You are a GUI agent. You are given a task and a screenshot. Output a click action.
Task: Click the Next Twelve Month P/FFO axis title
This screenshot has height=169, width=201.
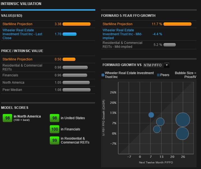tap(156, 163)
